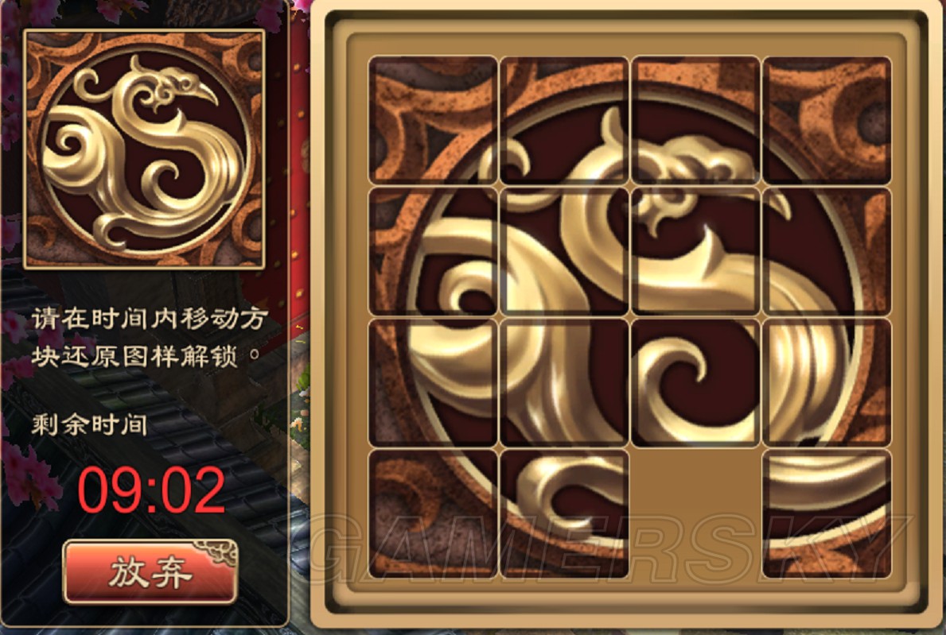Click the second-row tile with the curled tail spiral
The height and width of the screenshot is (635, 946).
[x=433, y=251]
